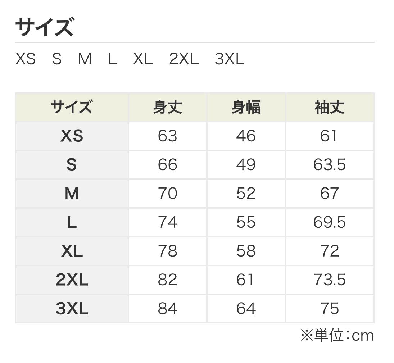
Task: Click the 身丈 column header
Action: pyautogui.click(x=167, y=107)
